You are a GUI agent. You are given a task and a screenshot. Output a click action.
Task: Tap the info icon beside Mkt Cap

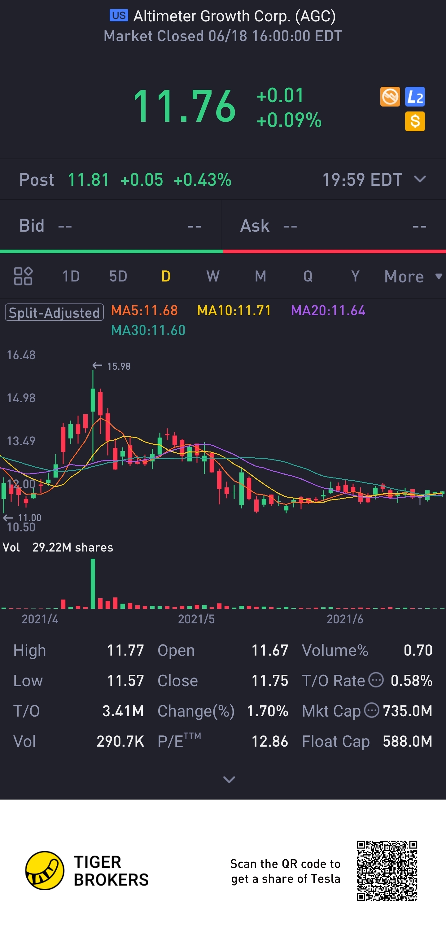point(372,710)
